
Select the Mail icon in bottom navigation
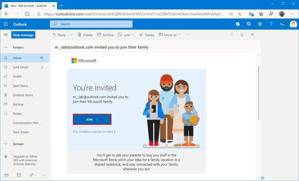[6, 175]
